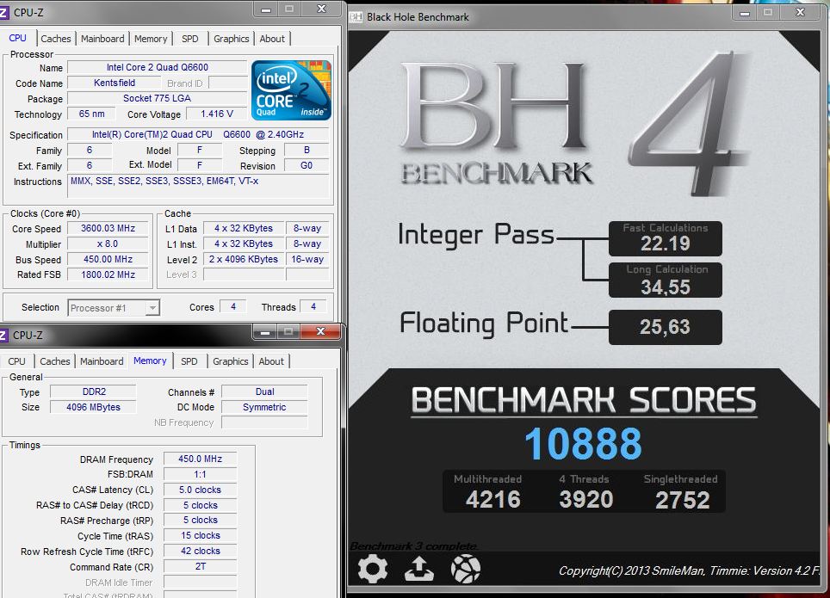Click the FSB:DRAM ratio value 1:1
The height and width of the screenshot is (598, 830).
[x=200, y=474]
